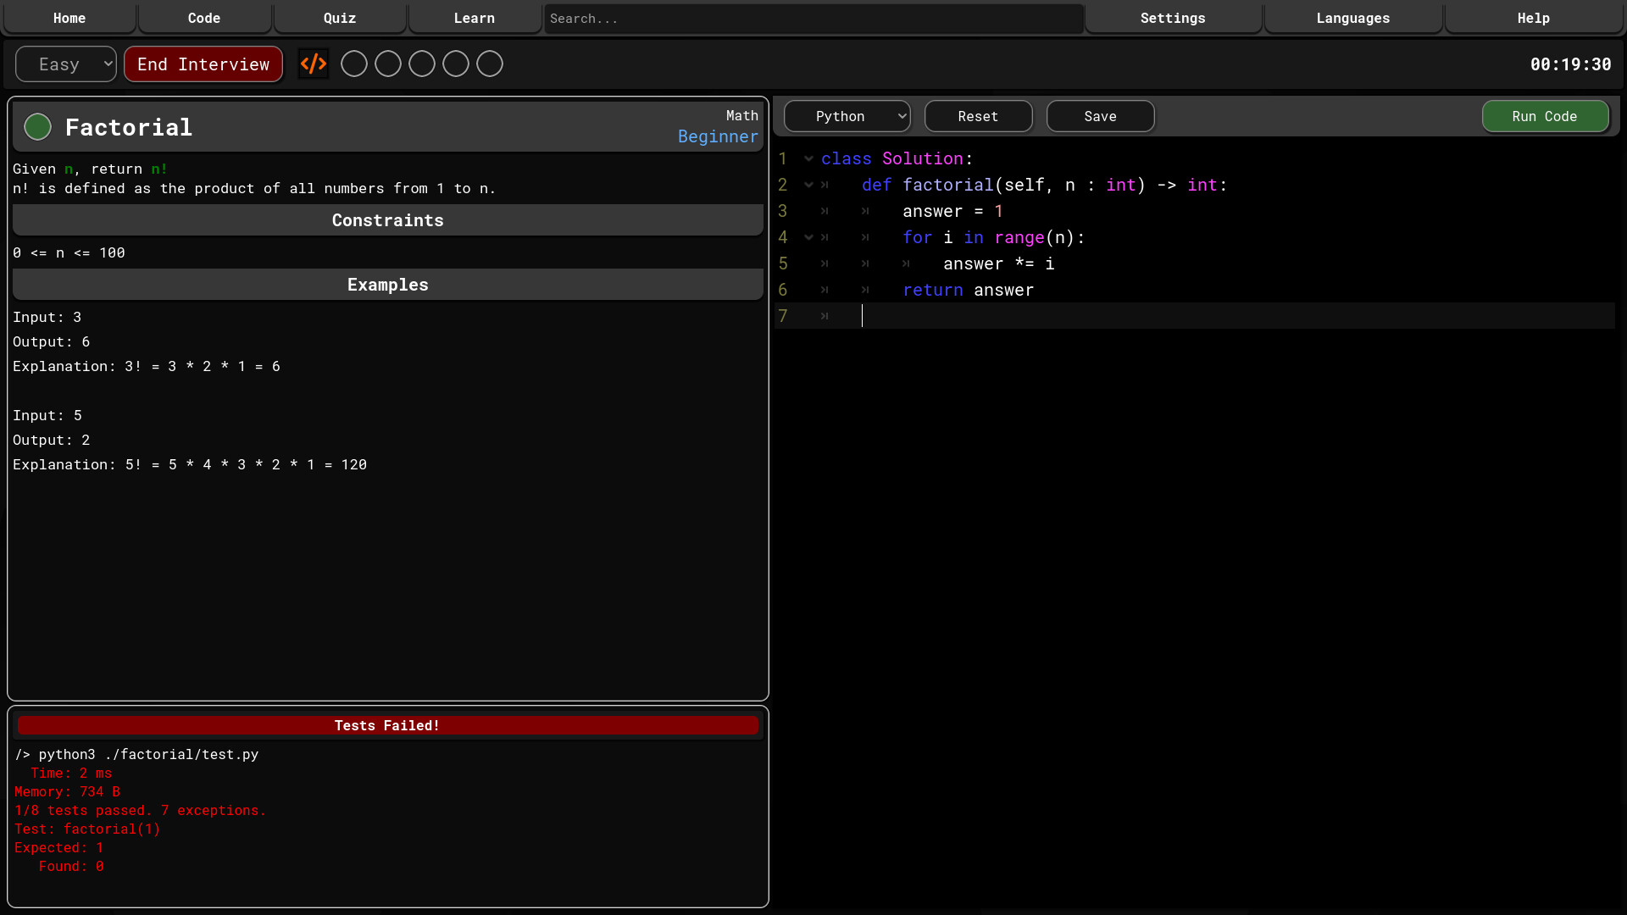Open the Settings menu
1627x915 pixels.
pos(1173,18)
